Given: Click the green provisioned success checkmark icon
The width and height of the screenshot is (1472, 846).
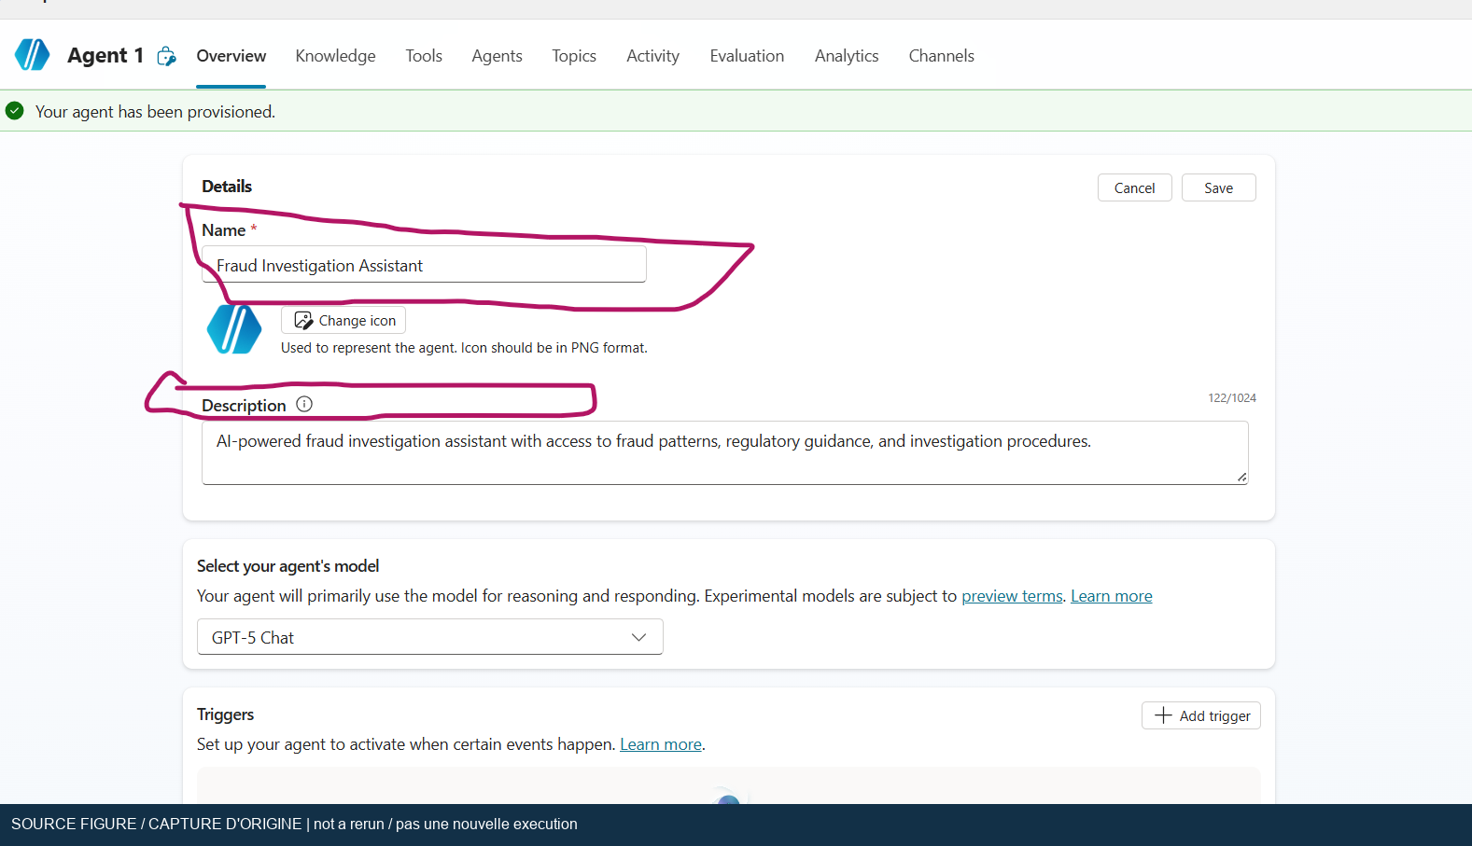Looking at the screenshot, I should pyautogui.click(x=15, y=111).
